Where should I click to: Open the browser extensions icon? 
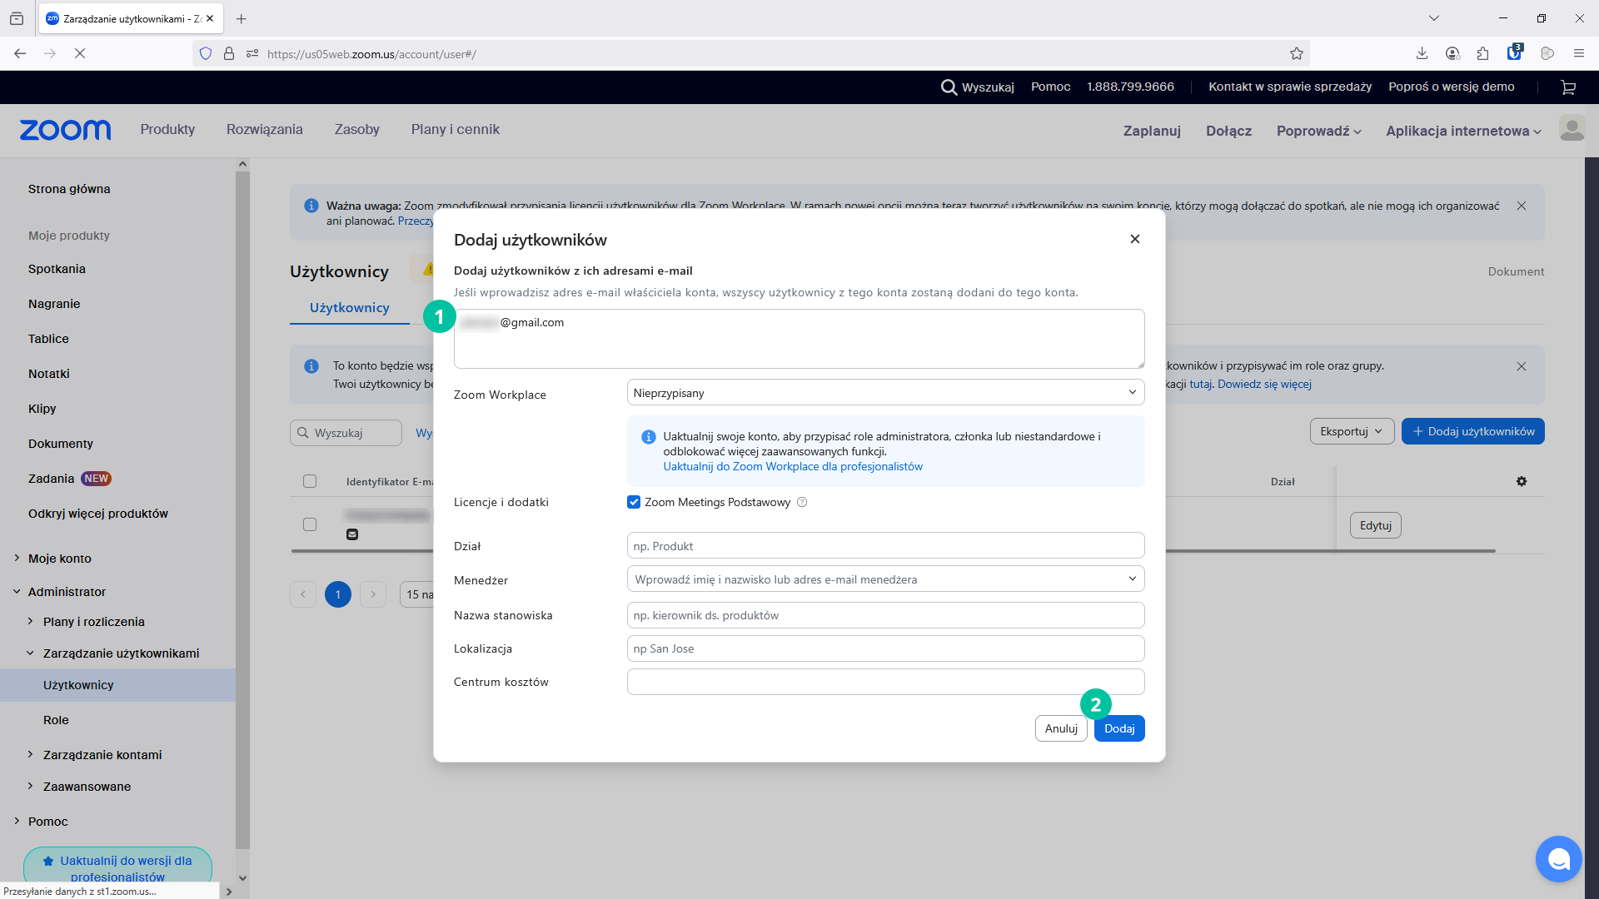pyautogui.click(x=1482, y=53)
